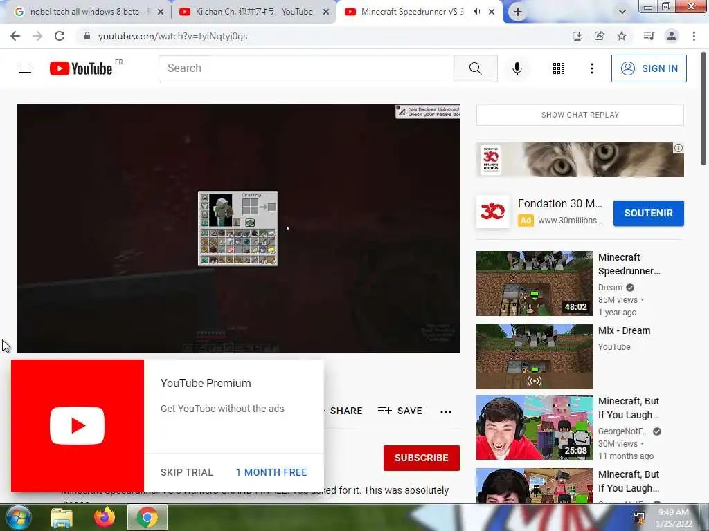
Task: Switch to the Kiichan Ch. YouTube tab
Action: (253, 12)
